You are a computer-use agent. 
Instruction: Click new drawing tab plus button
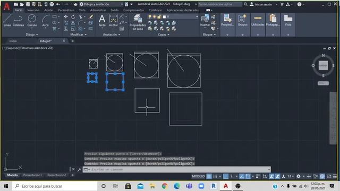click(x=72, y=41)
